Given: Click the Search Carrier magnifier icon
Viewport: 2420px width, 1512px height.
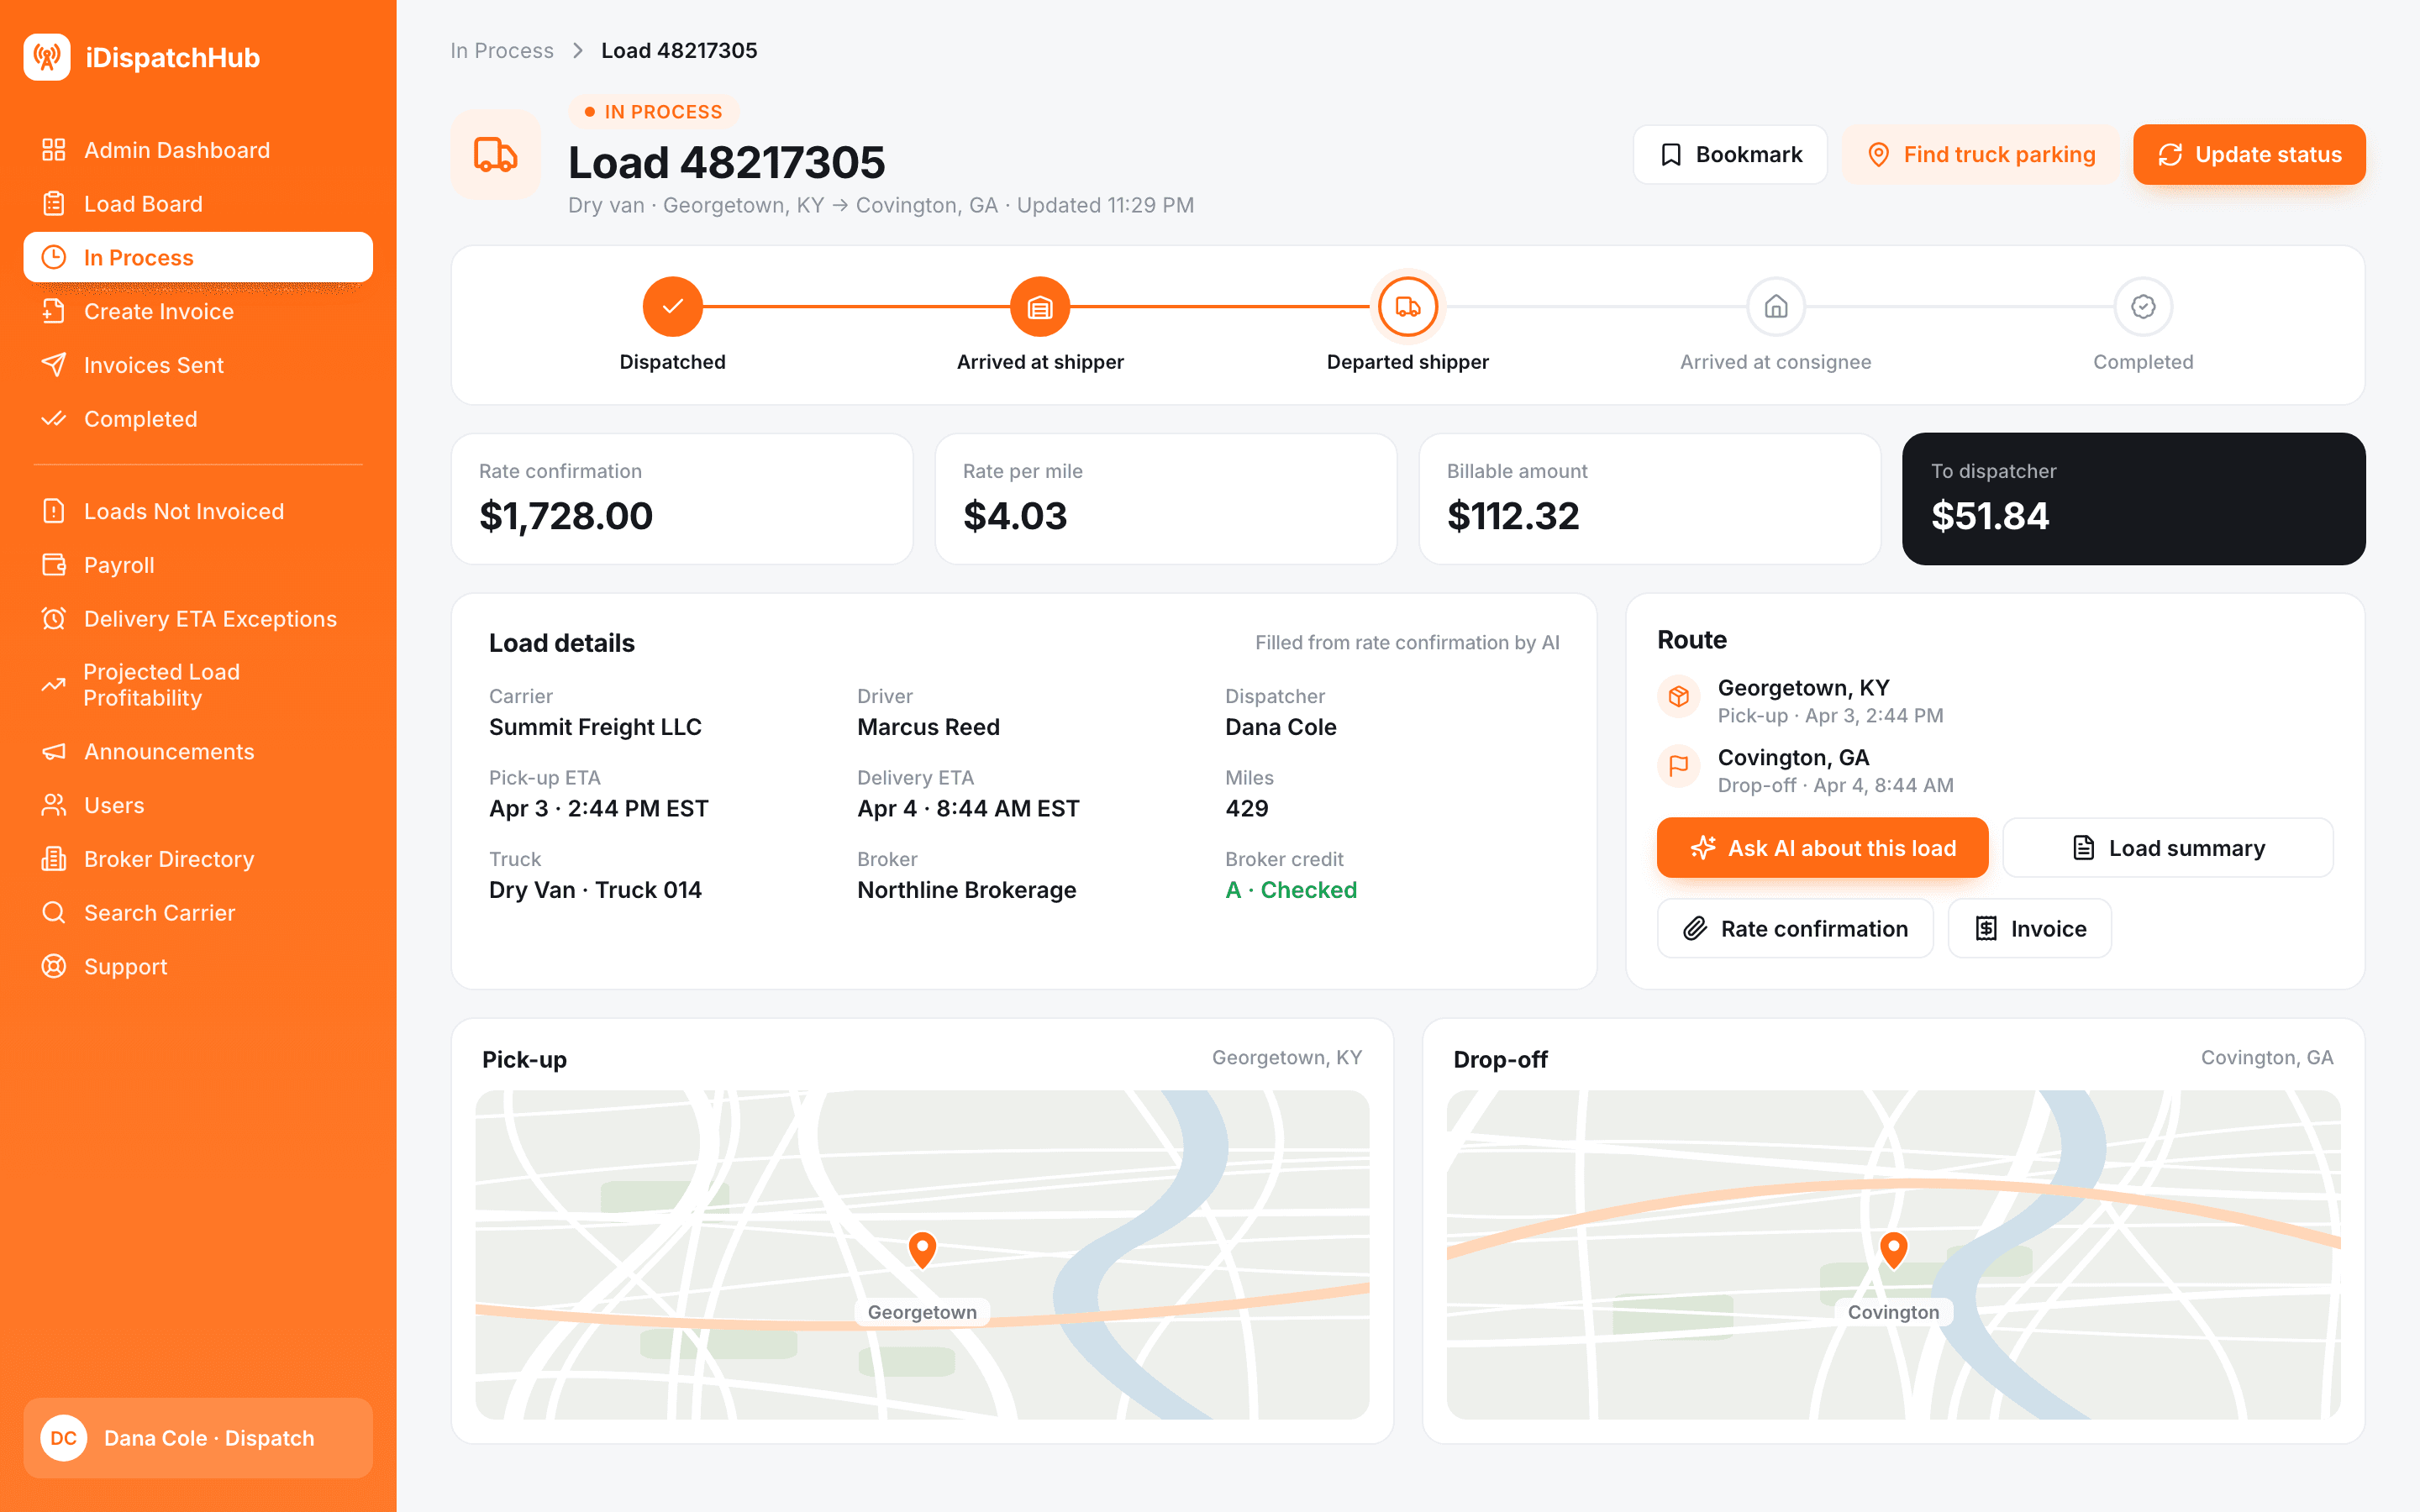Looking at the screenshot, I should (x=54, y=913).
